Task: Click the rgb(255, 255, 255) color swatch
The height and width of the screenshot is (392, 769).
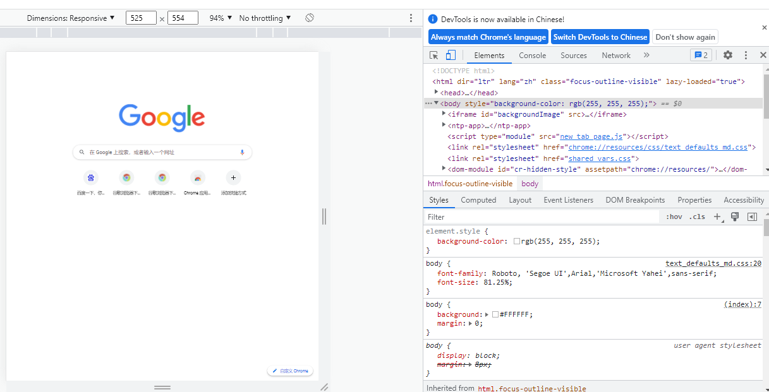Action: point(517,241)
